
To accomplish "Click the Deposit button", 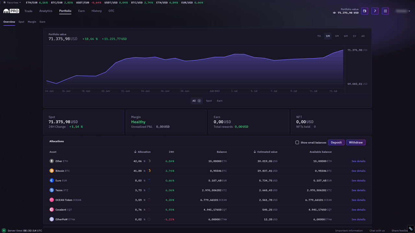I will [336, 142].
